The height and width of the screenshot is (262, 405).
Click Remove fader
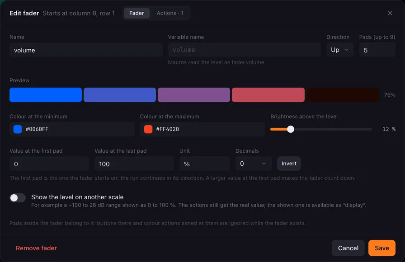(37, 248)
